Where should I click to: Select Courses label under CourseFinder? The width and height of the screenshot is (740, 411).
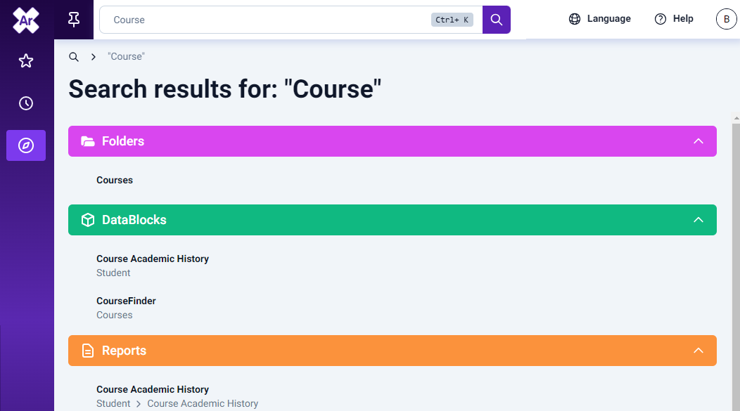pos(114,315)
